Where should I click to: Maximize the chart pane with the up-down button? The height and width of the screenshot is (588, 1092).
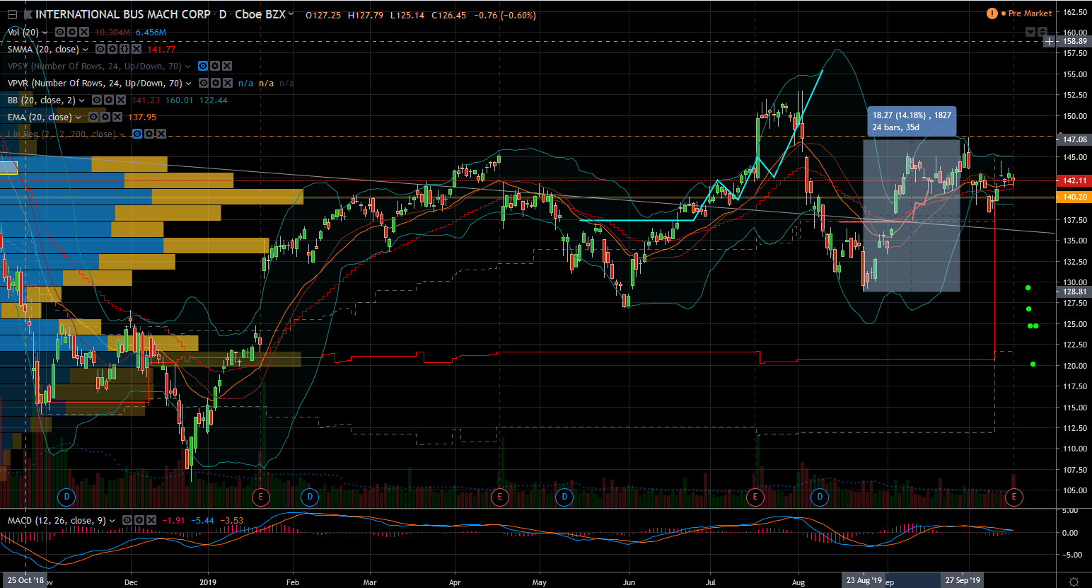[1042, 32]
